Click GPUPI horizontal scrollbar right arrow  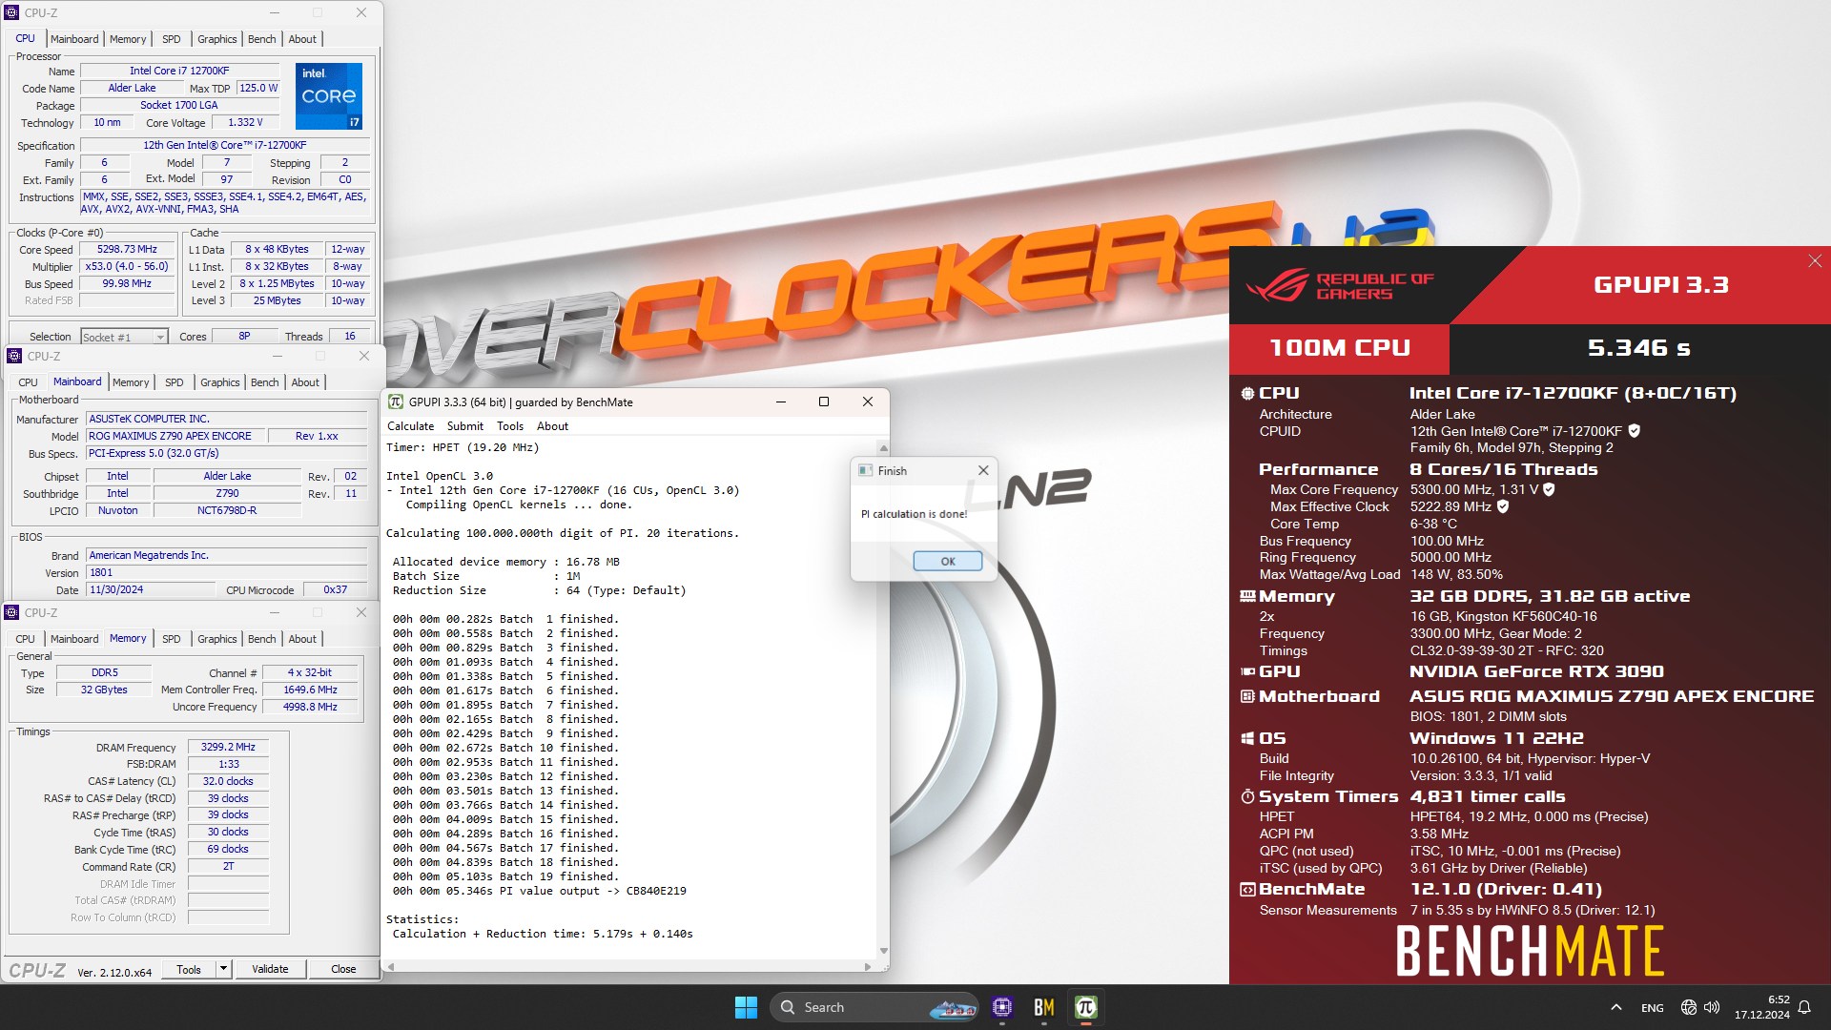pyautogui.click(x=867, y=966)
